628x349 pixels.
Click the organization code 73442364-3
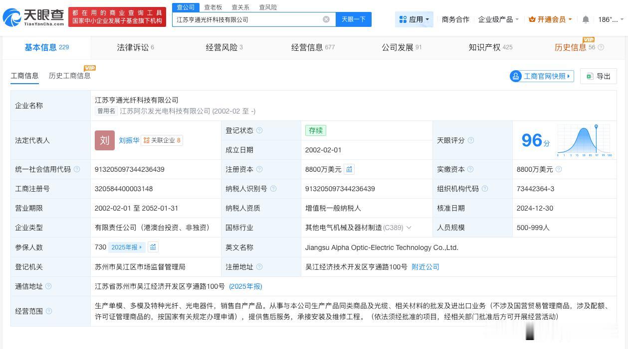point(535,189)
